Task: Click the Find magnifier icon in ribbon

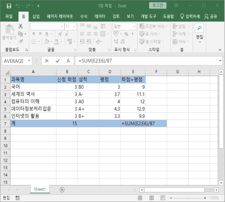Action: pyautogui.click(x=199, y=28)
